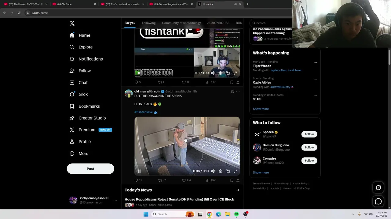Open the More menu in the sidebar

pos(79,154)
